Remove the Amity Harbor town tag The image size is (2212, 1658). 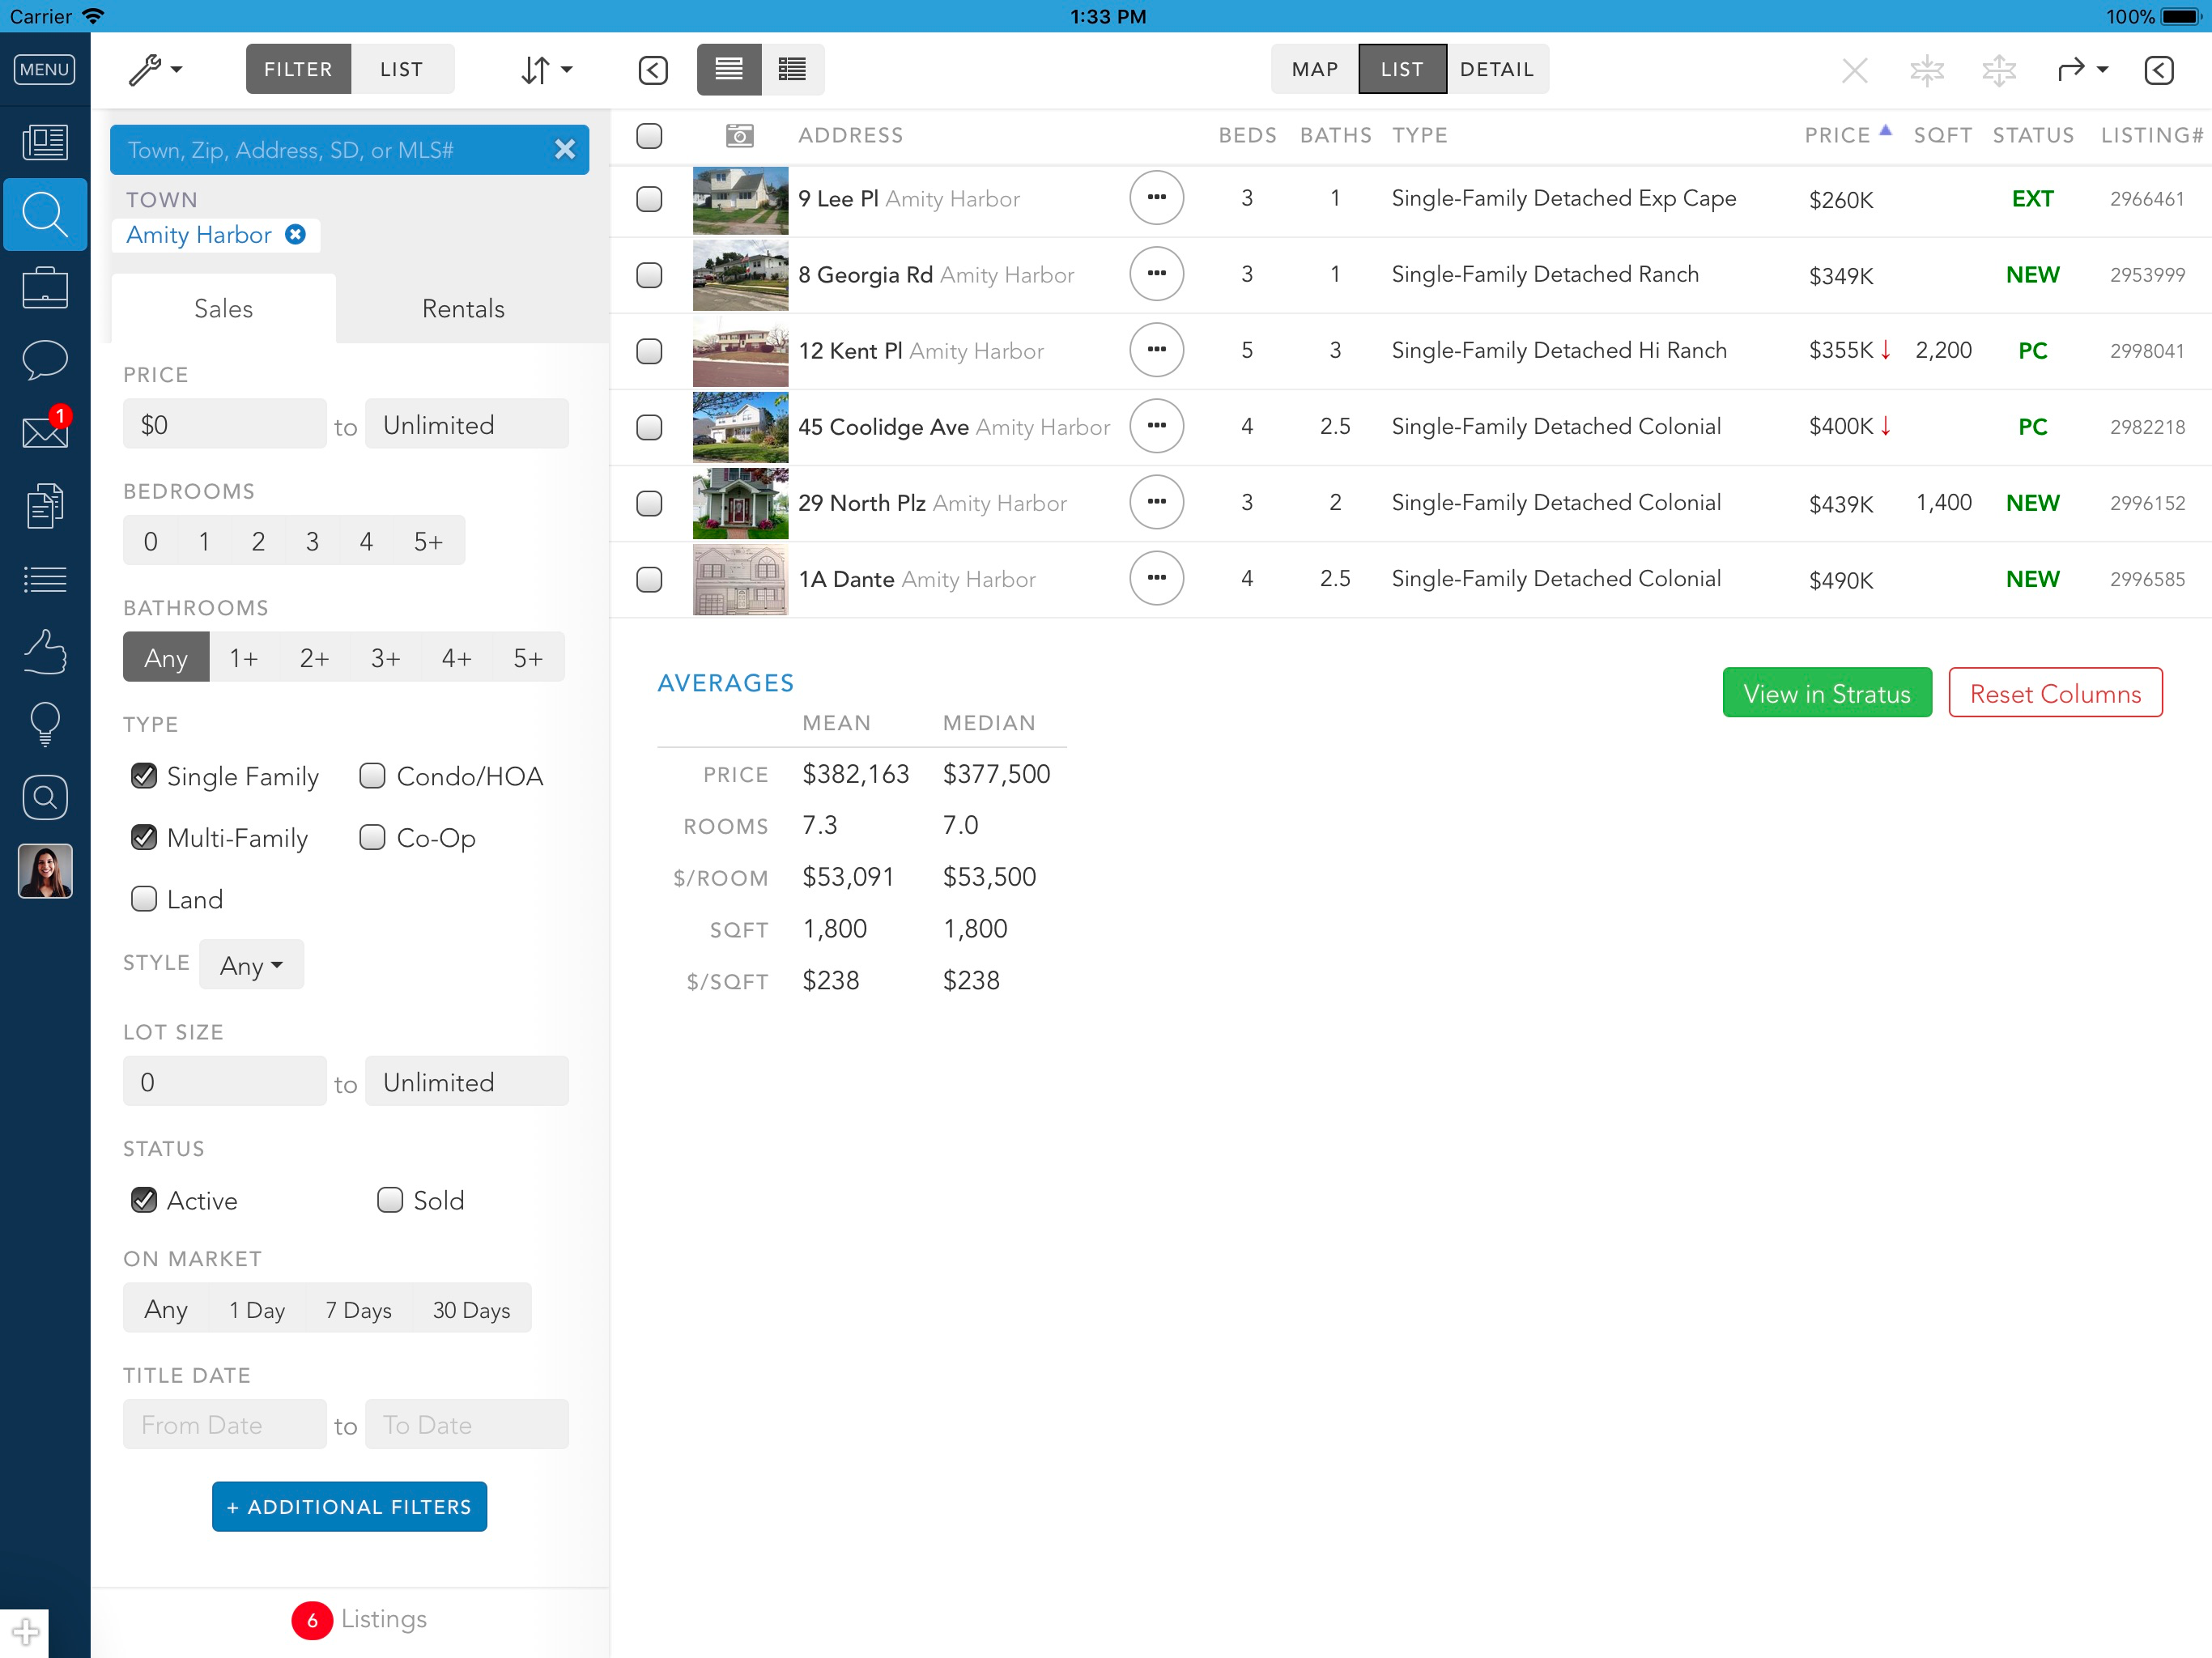point(295,234)
